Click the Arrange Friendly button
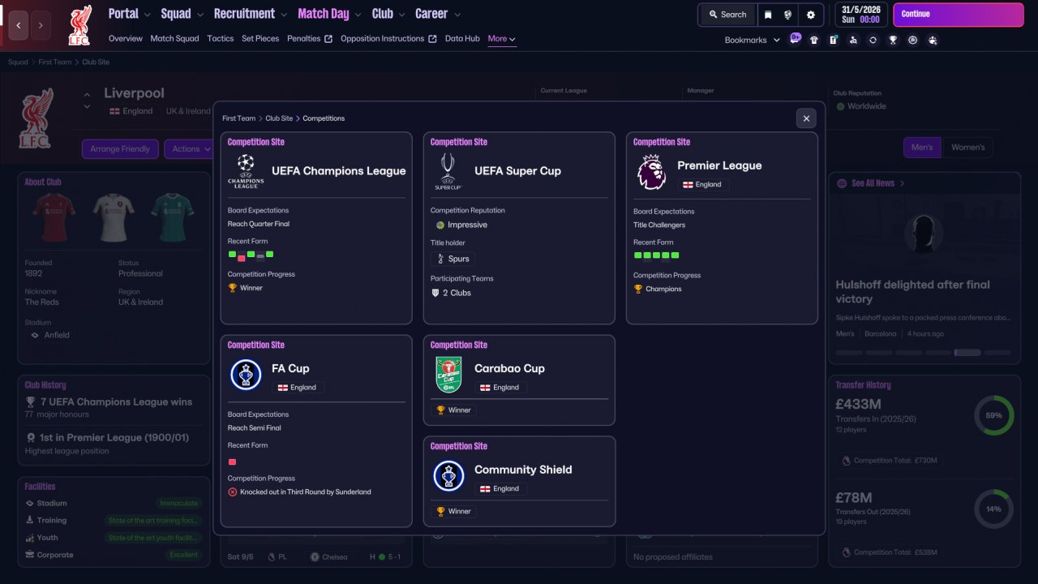The width and height of the screenshot is (1038, 584). coord(120,149)
